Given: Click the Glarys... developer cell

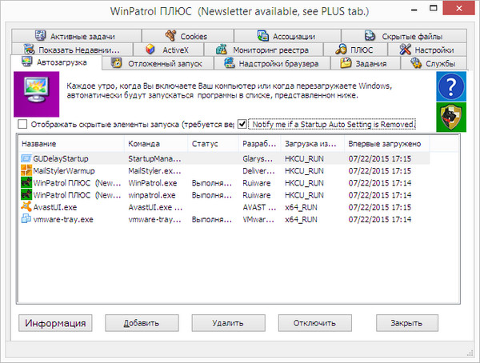Looking at the screenshot, I should [x=258, y=158].
